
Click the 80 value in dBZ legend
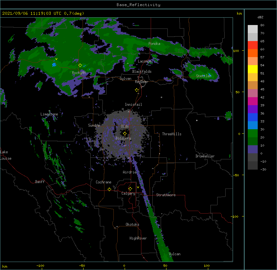262,25
